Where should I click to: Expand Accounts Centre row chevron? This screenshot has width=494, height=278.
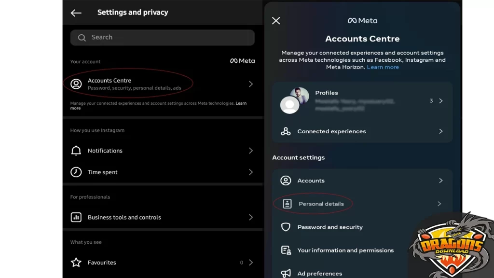tap(250, 84)
